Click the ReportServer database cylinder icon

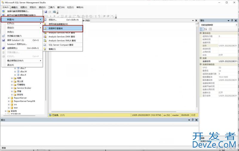(x=12, y=98)
